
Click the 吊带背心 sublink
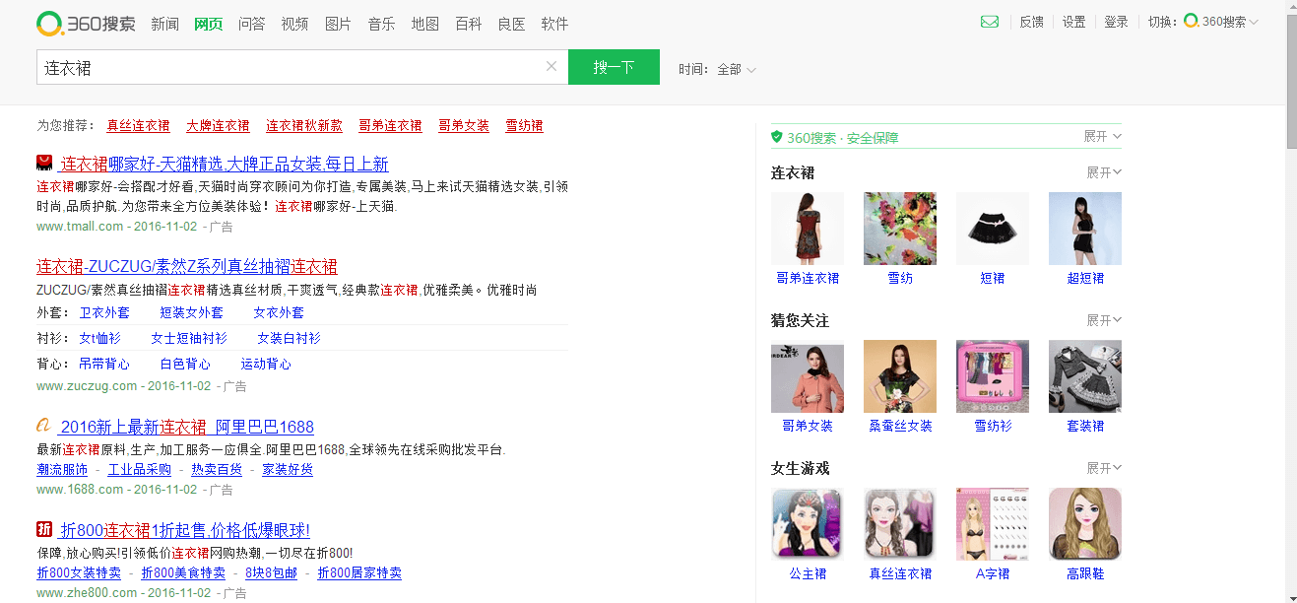104,364
